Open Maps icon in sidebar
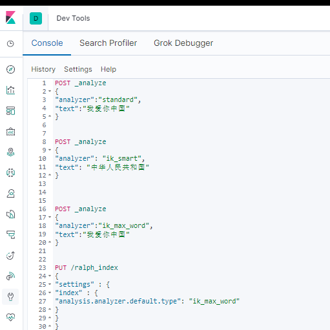This screenshot has width=330, height=330. (x=10, y=152)
